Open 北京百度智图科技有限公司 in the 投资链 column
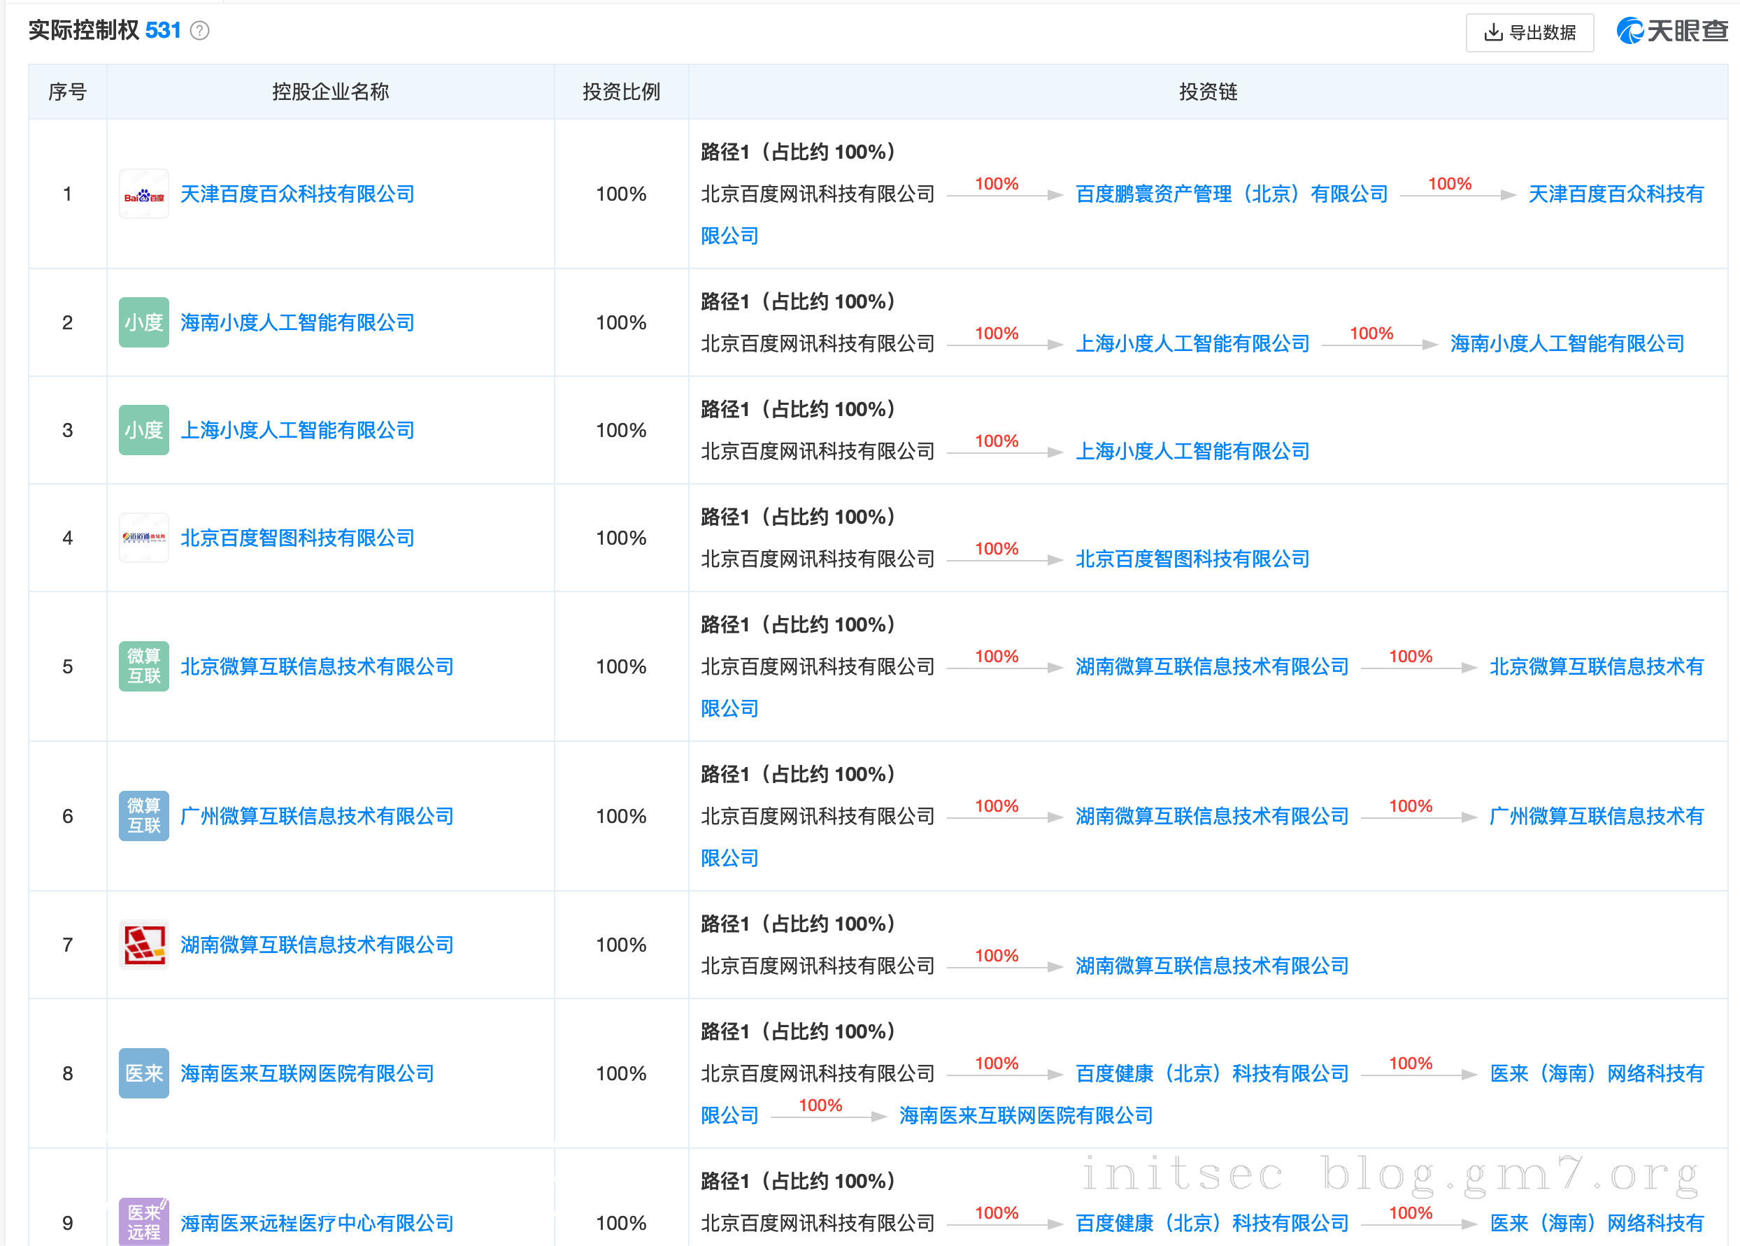This screenshot has height=1246, width=1740. tap(1192, 559)
